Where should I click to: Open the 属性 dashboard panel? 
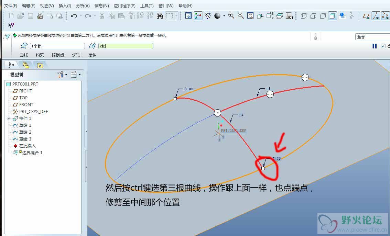(x=92, y=55)
